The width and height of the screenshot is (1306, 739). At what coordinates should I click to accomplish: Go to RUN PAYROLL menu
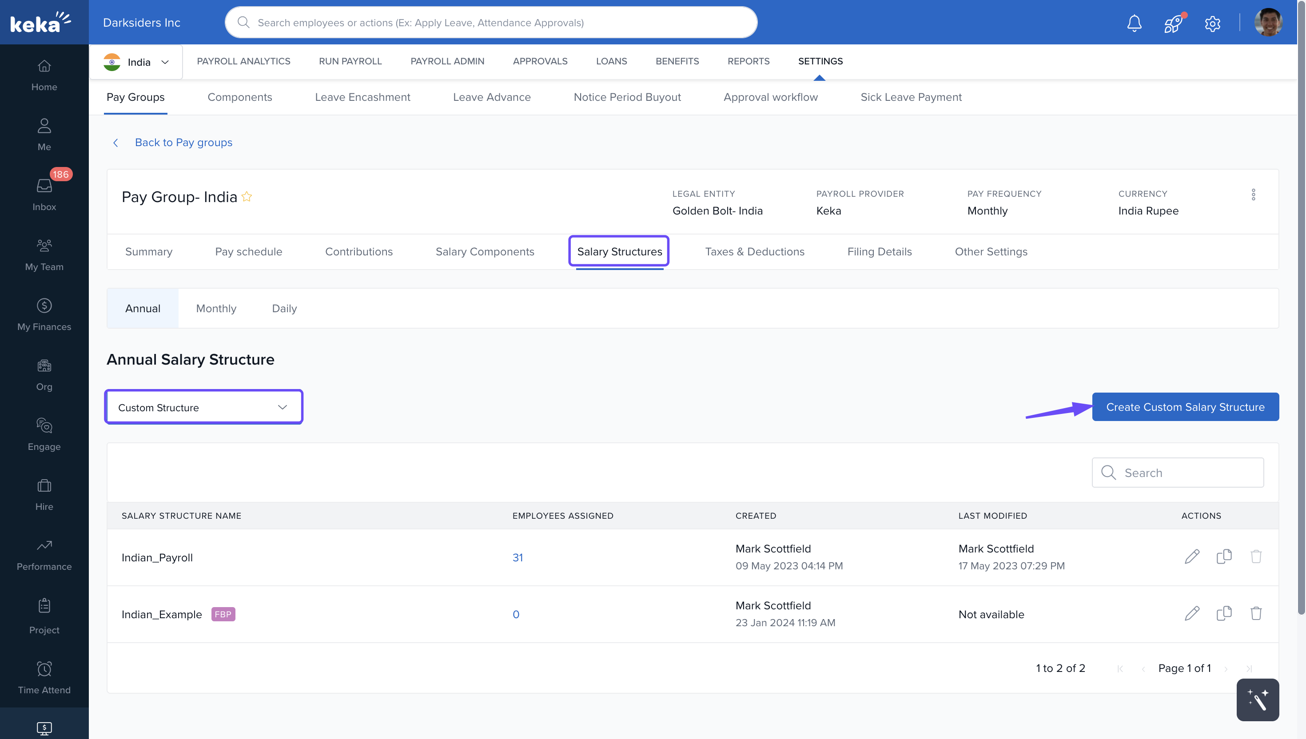pos(350,61)
